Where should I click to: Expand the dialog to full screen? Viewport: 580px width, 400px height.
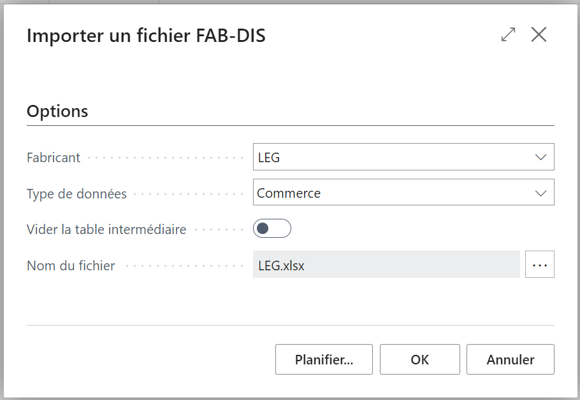coord(508,35)
